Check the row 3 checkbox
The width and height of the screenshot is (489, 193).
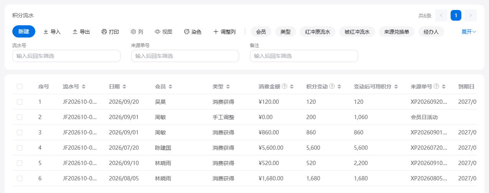[20, 132]
